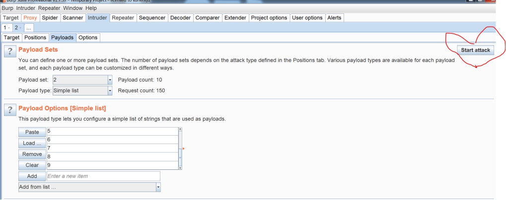Switch to the main Target tab
This screenshot has width=506, height=200.
(10, 18)
